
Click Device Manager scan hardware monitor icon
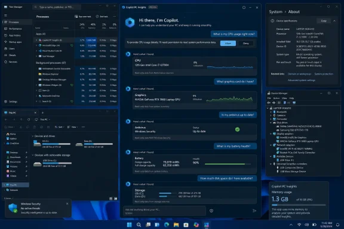(294, 103)
